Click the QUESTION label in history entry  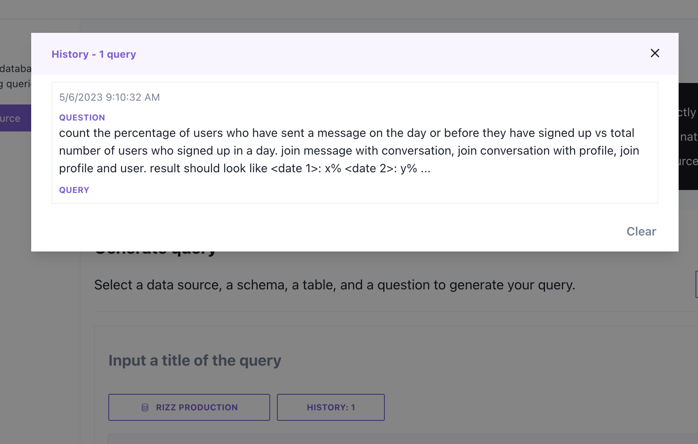point(82,118)
